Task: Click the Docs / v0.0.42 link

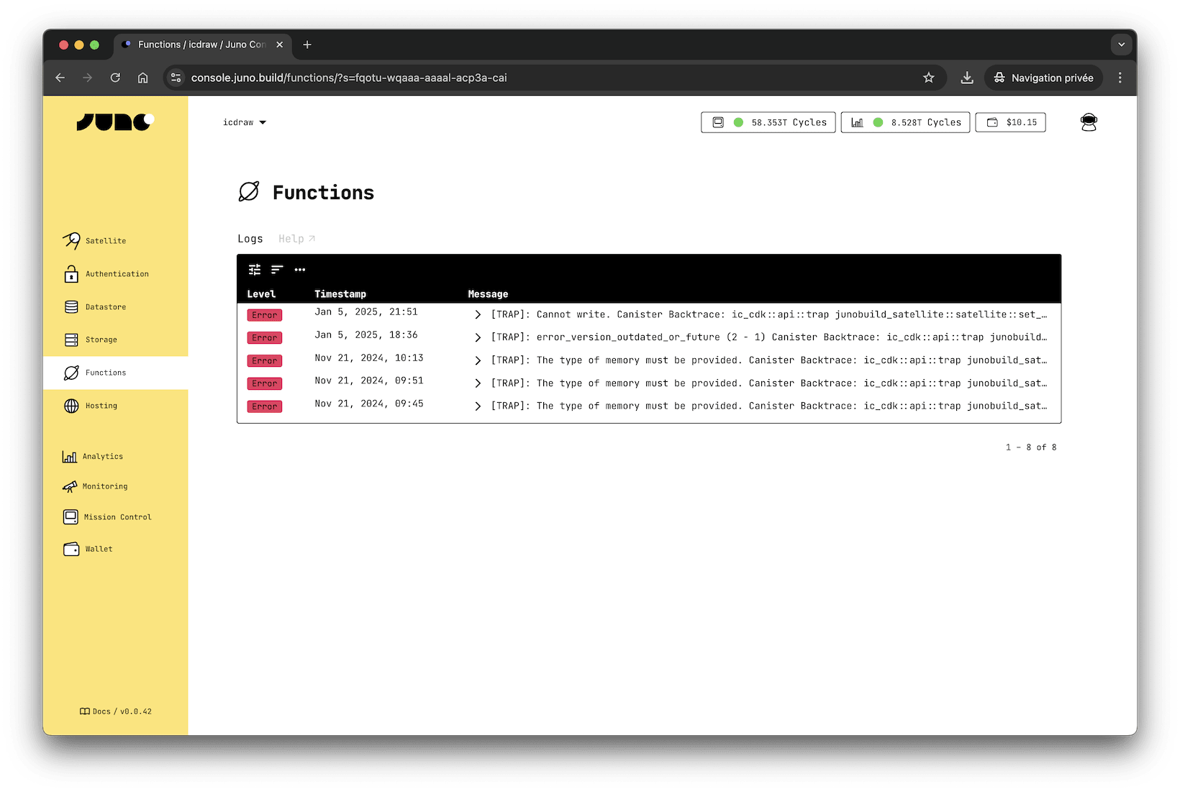Action: tap(115, 711)
